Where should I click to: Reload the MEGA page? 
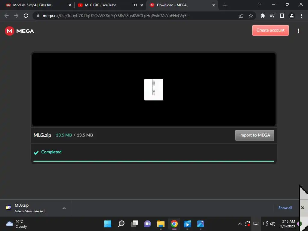[x=26, y=16]
